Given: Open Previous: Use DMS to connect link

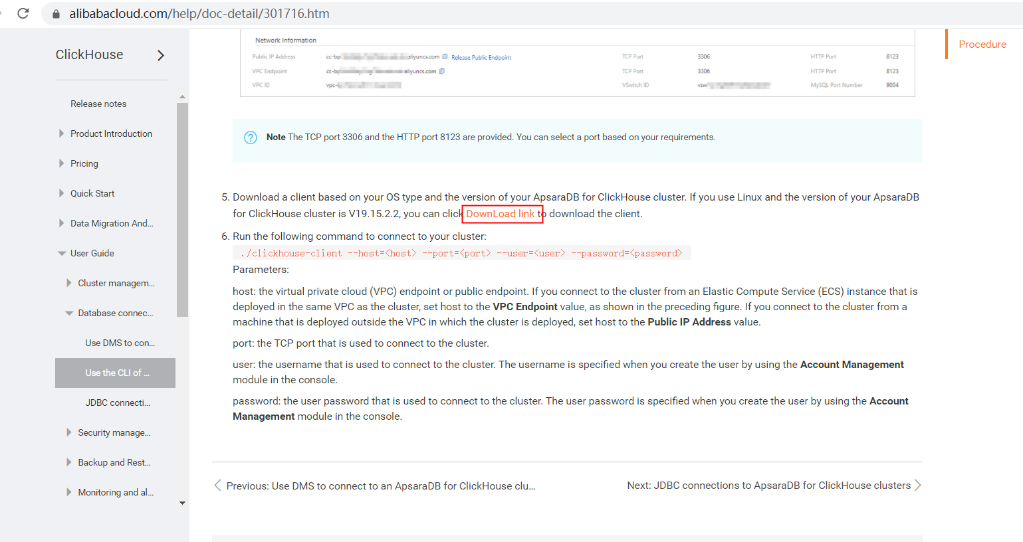Looking at the screenshot, I should pos(381,486).
